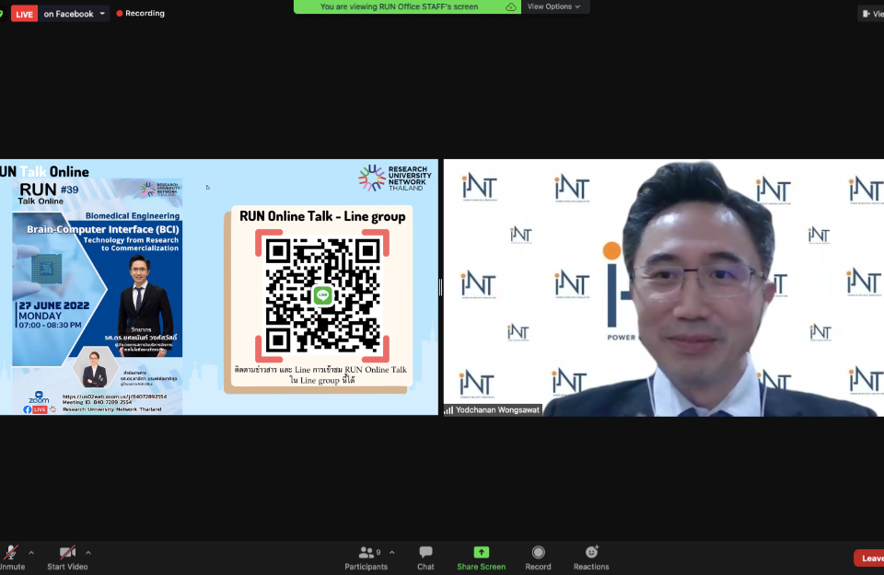The height and width of the screenshot is (575, 884).
Task: Open the Reactions menu
Action: [x=591, y=558]
